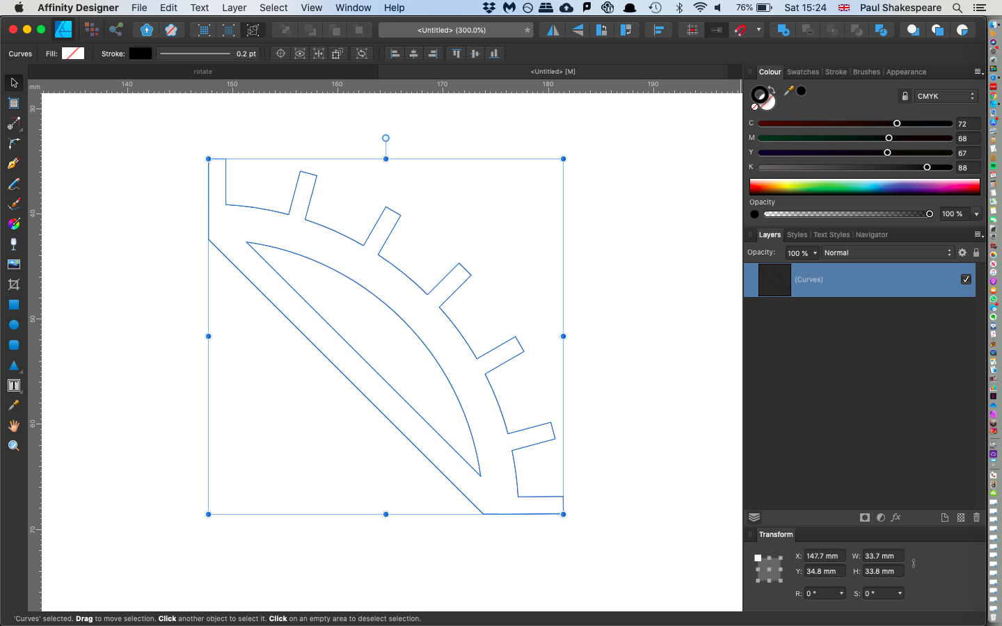Screen dimensions: 1002x626
Task: Open layer opacity 100% dropdown
Action: pos(815,252)
